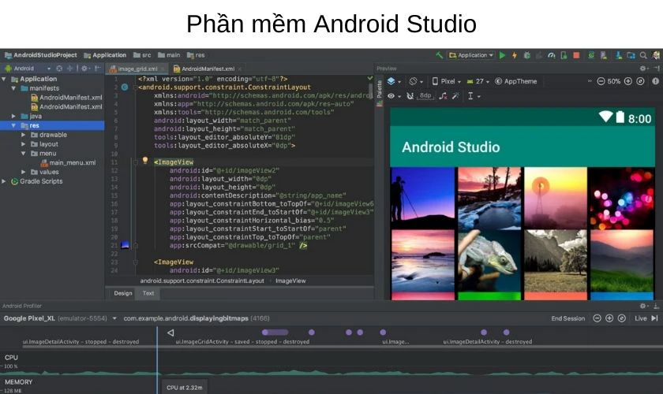Toggle autoconnect magnet in preview toolbar
This screenshot has height=394, width=663.
point(410,96)
